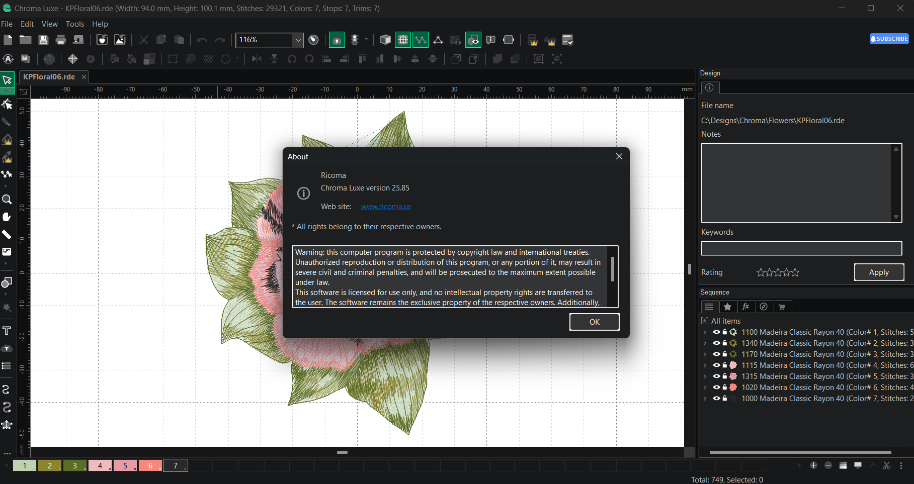Click the round gauge icon beside zoom box
914x484 pixels.
point(313,40)
